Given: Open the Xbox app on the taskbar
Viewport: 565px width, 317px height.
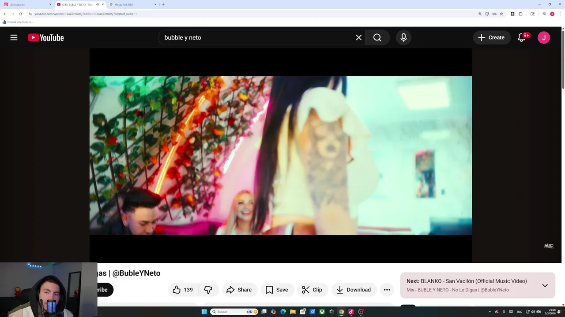Looking at the screenshot, I should click(322, 312).
